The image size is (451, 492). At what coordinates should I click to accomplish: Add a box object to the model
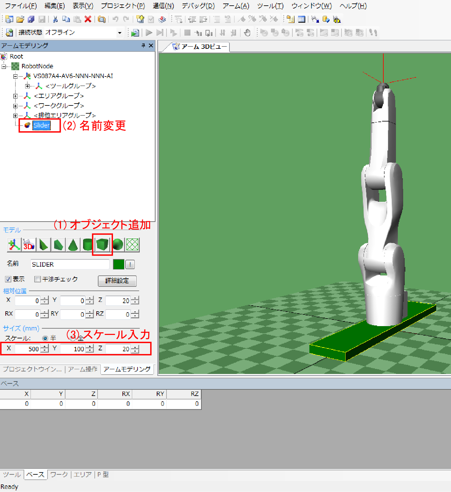point(102,245)
